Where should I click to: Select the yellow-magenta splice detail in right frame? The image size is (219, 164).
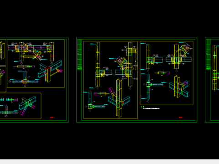162,73
